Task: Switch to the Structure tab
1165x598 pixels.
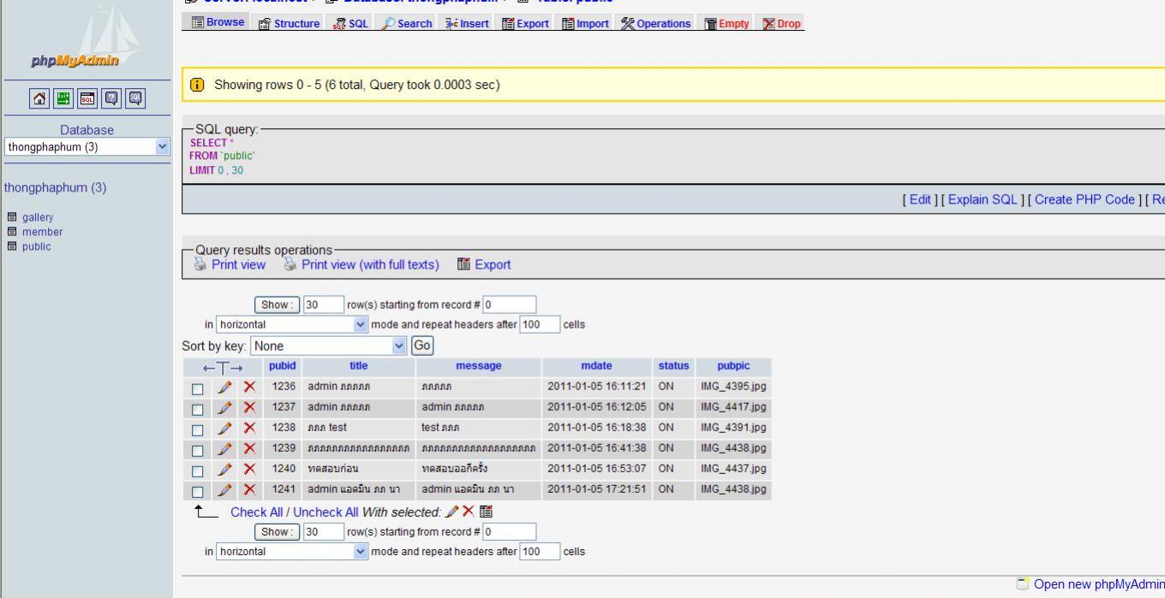Action: 290,23
